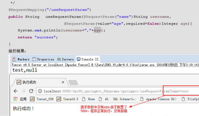Open the 应用 apps grid icon

click(x=16, y=99)
